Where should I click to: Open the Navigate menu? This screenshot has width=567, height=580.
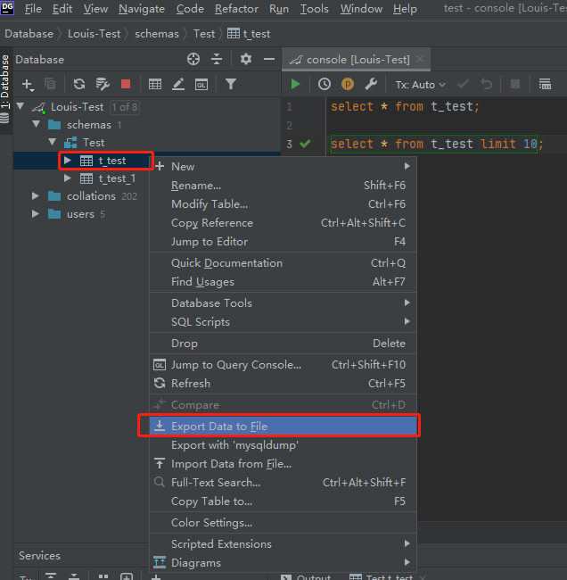(x=142, y=9)
